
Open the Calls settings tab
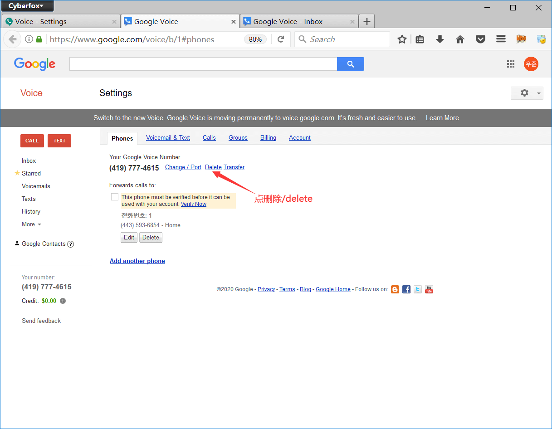tap(209, 137)
